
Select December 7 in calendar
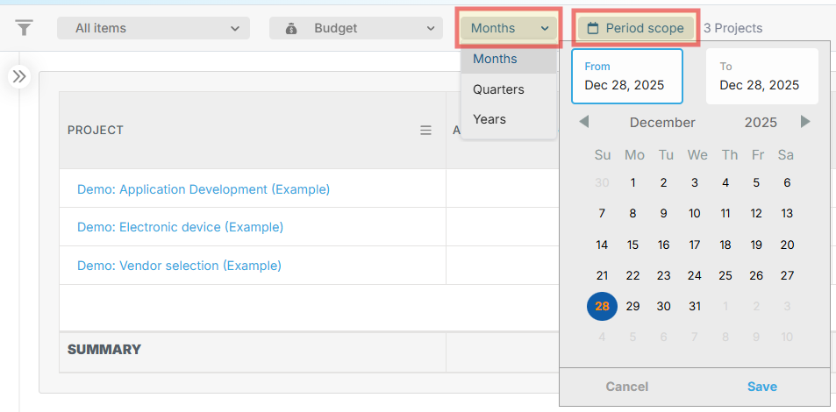click(602, 214)
